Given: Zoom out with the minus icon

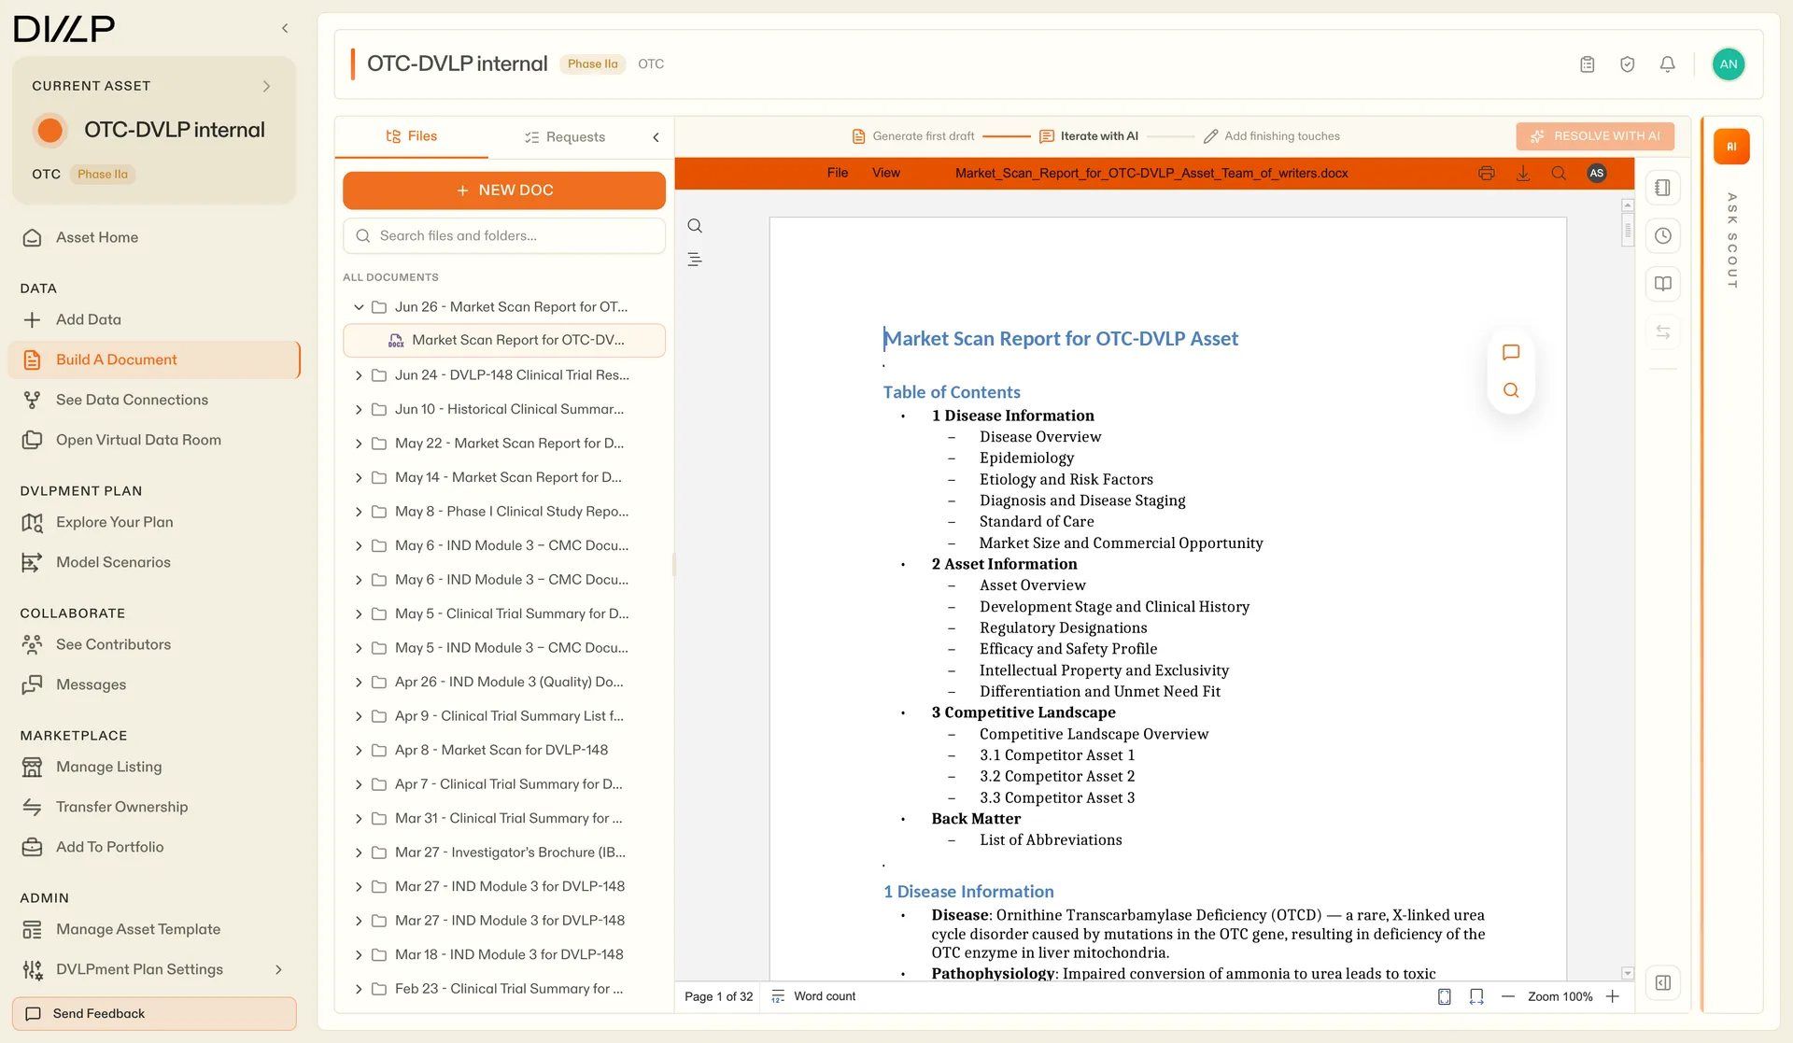Looking at the screenshot, I should tap(1507, 996).
